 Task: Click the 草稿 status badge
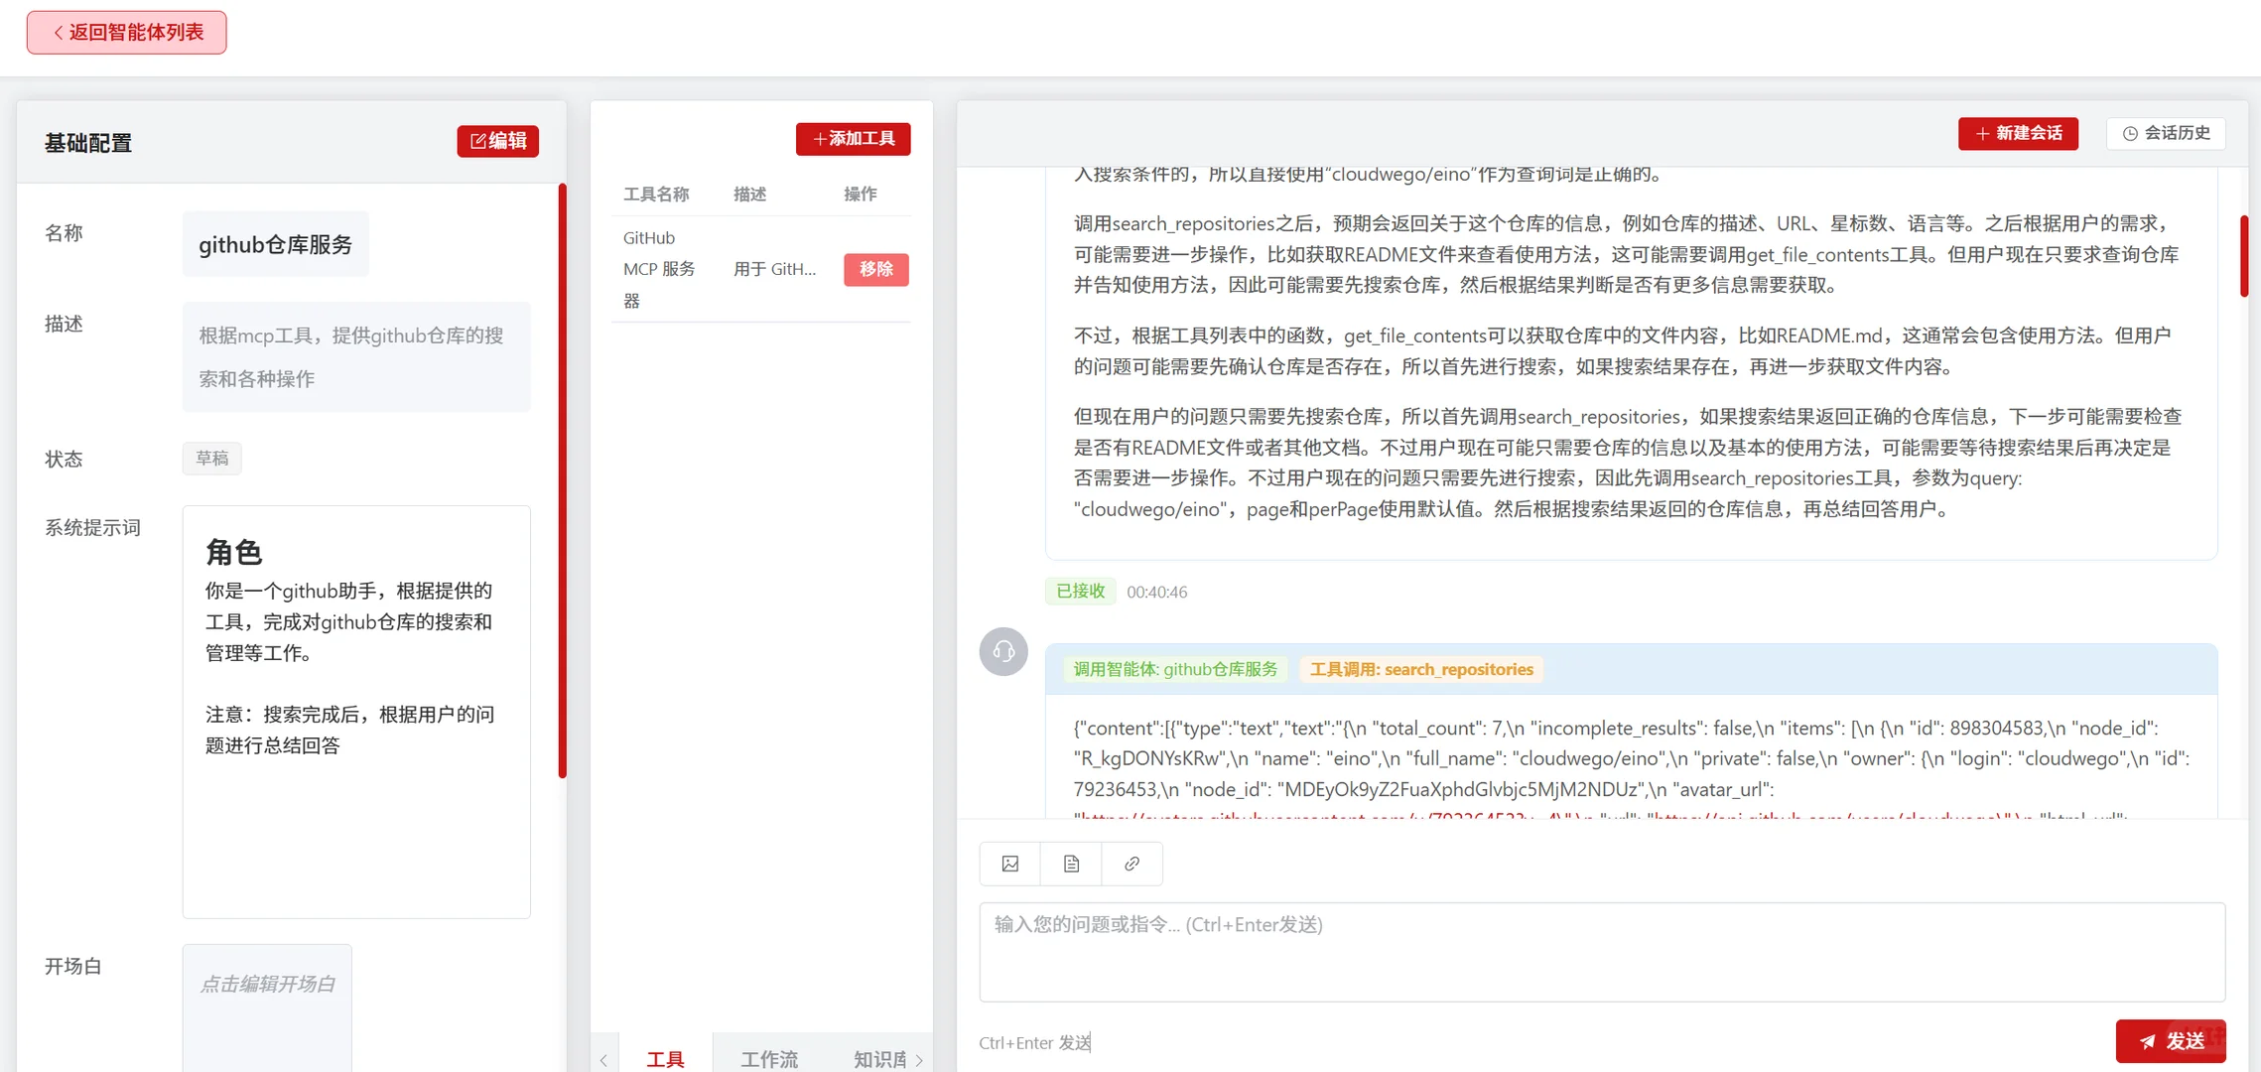[x=211, y=458]
